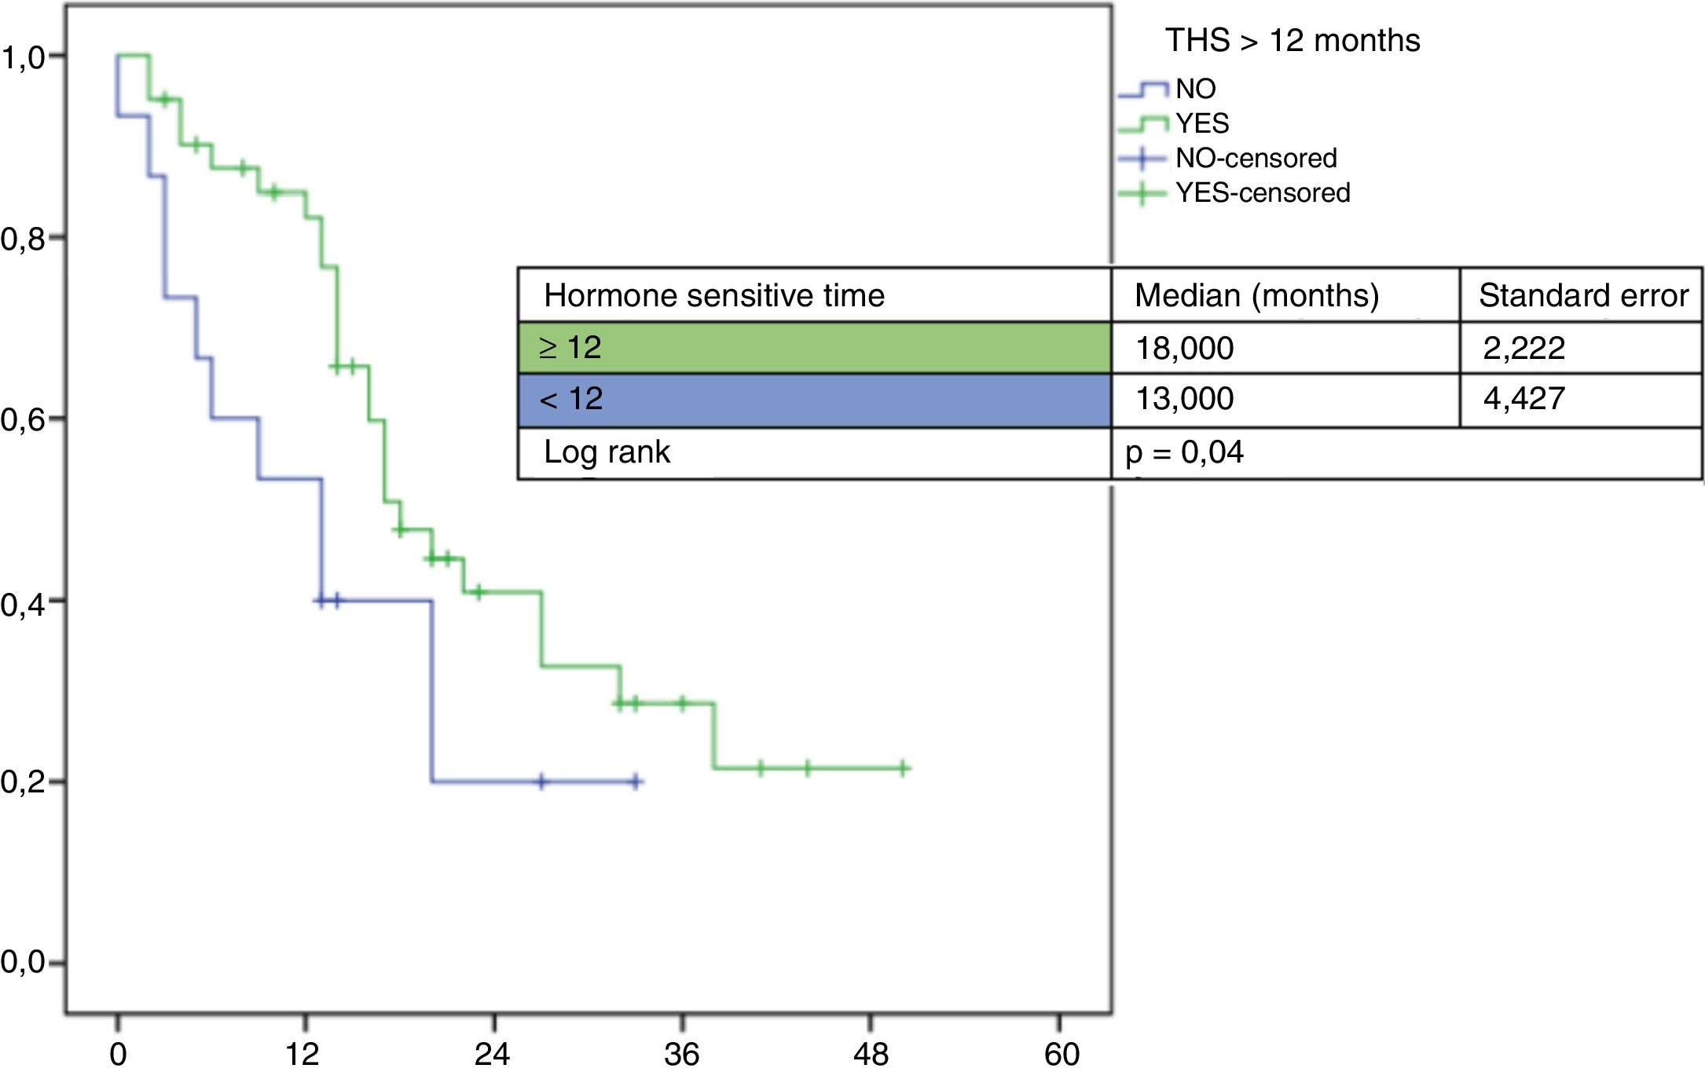
Task: Click the green "≥ 12" table row swatch
Action: 814,347
